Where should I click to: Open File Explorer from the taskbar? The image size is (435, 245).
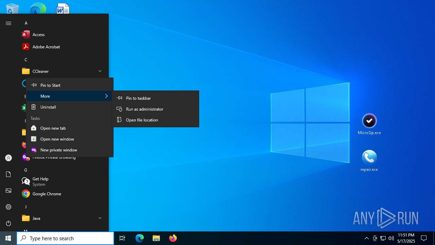click(x=156, y=238)
